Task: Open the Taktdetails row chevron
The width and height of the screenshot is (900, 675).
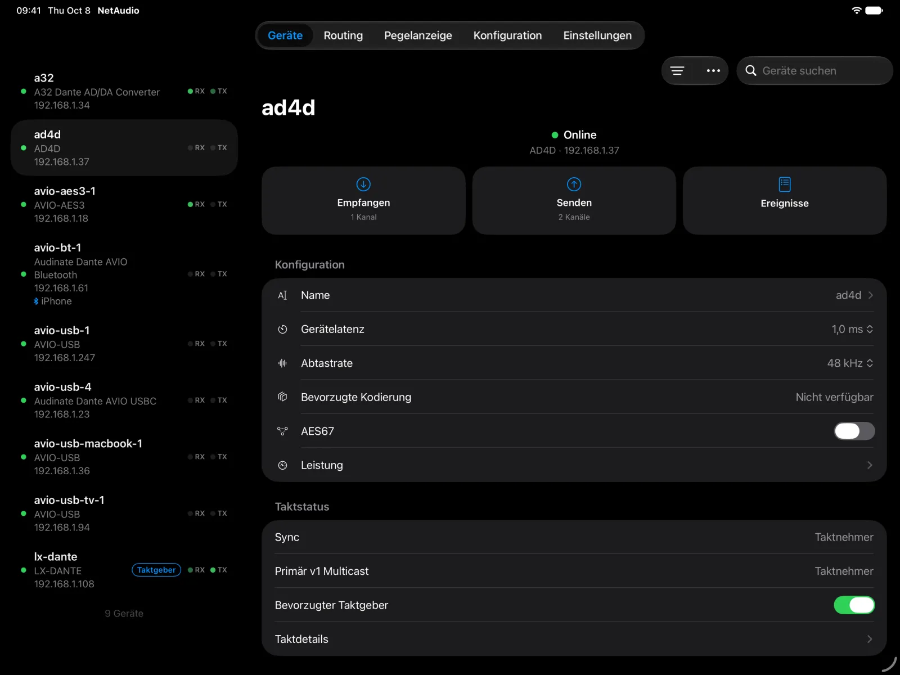Action: pyautogui.click(x=870, y=639)
